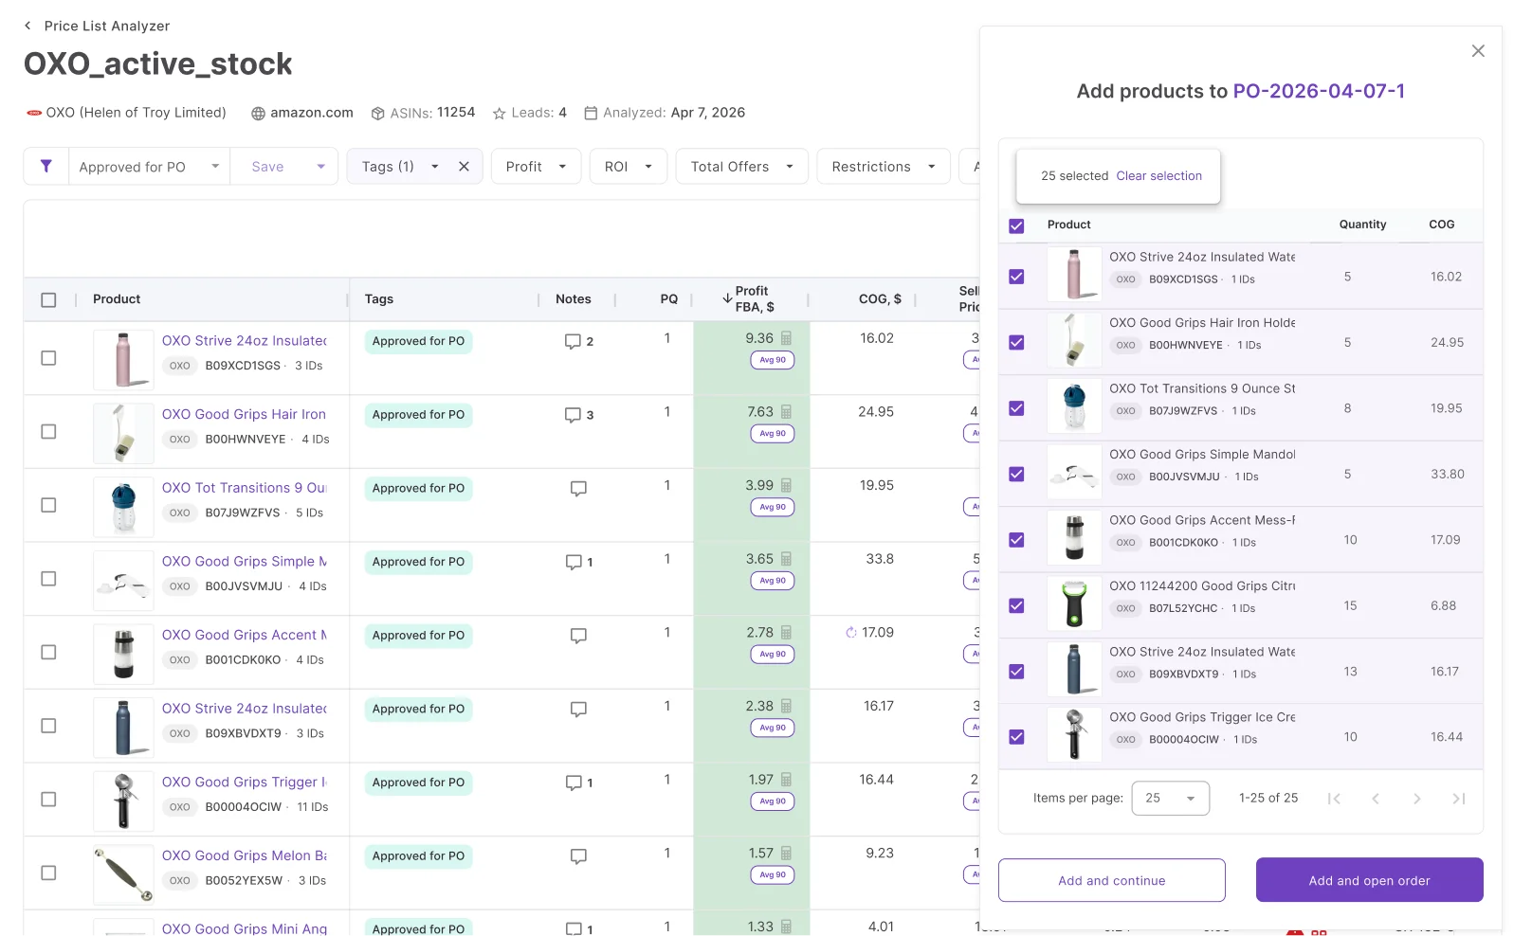Click the purple filter funnel icon
The height and width of the screenshot is (936, 1532).
(x=46, y=167)
